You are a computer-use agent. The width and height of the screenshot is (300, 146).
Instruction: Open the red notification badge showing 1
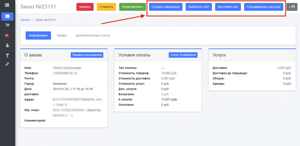(x=7, y=36)
